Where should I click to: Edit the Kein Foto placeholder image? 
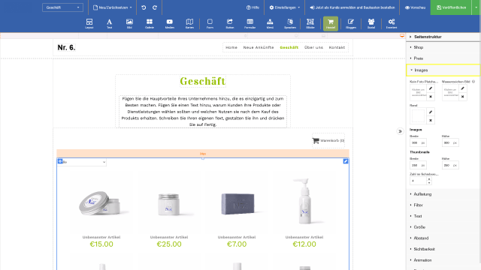click(x=431, y=88)
